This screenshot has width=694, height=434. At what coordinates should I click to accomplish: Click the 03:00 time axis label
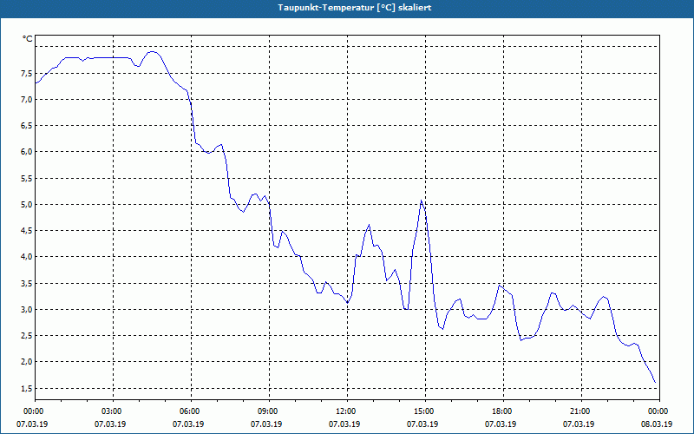pos(114,411)
